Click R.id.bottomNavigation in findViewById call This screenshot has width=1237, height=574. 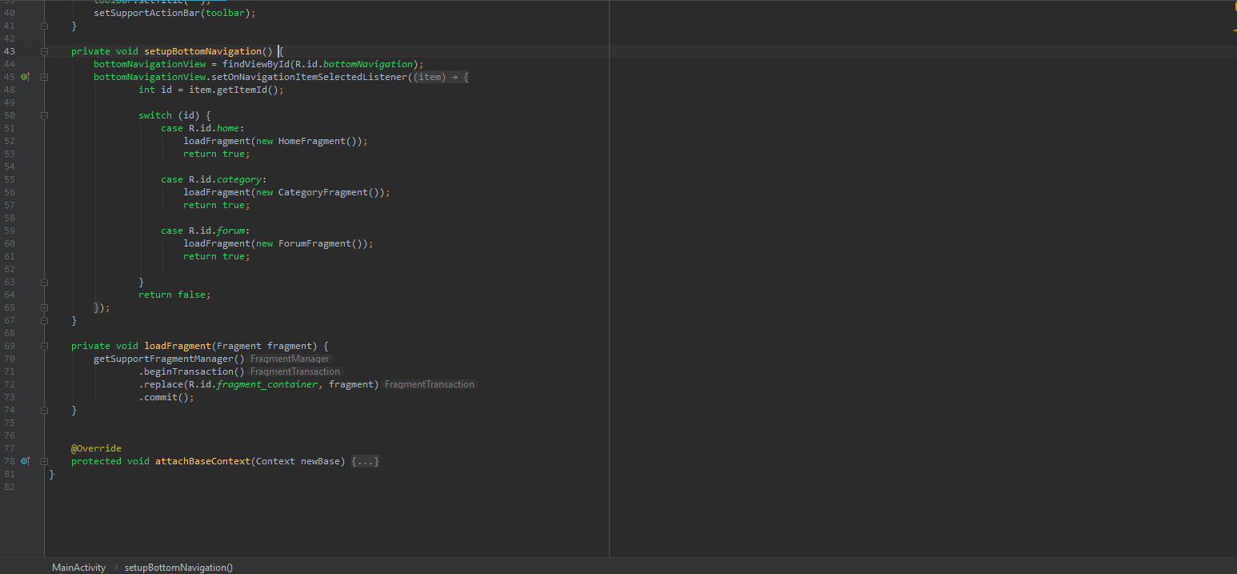(x=354, y=64)
